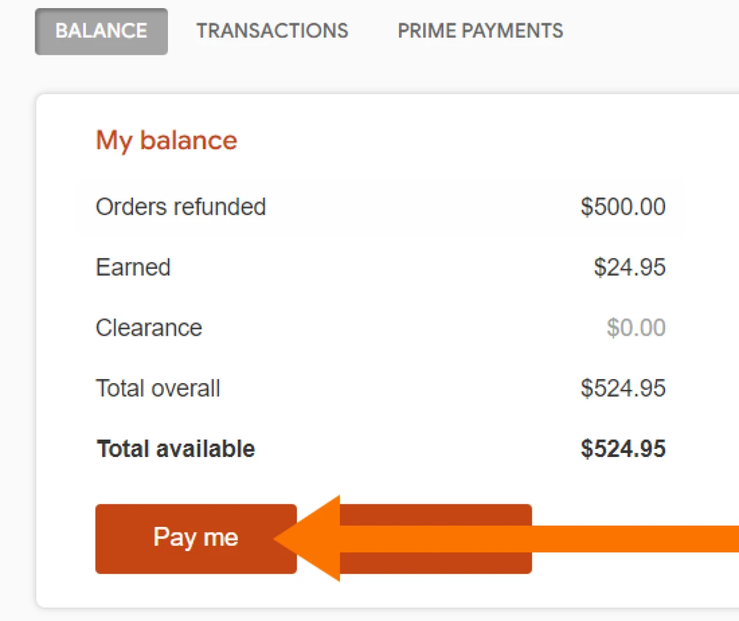Image resolution: width=739 pixels, height=621 pixels.
Task: Select the bold Total available label
Action: 176,449
